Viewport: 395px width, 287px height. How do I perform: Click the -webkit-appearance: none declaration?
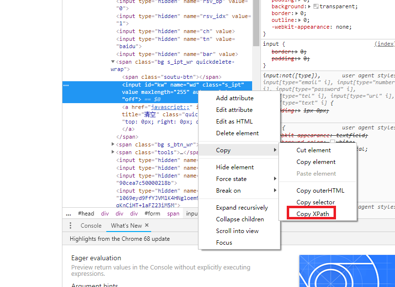tap(311, 27)
